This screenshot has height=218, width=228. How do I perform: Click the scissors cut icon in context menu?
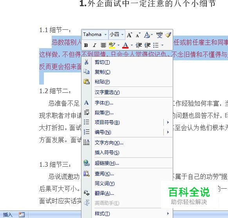[x=86, y=62]
